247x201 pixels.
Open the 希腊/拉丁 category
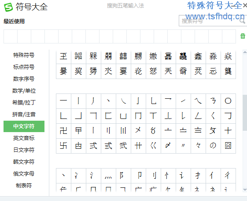tap(24, 103)
